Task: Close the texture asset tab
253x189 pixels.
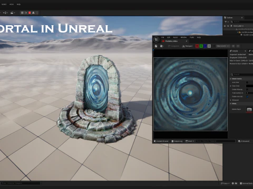Action: 187,41
